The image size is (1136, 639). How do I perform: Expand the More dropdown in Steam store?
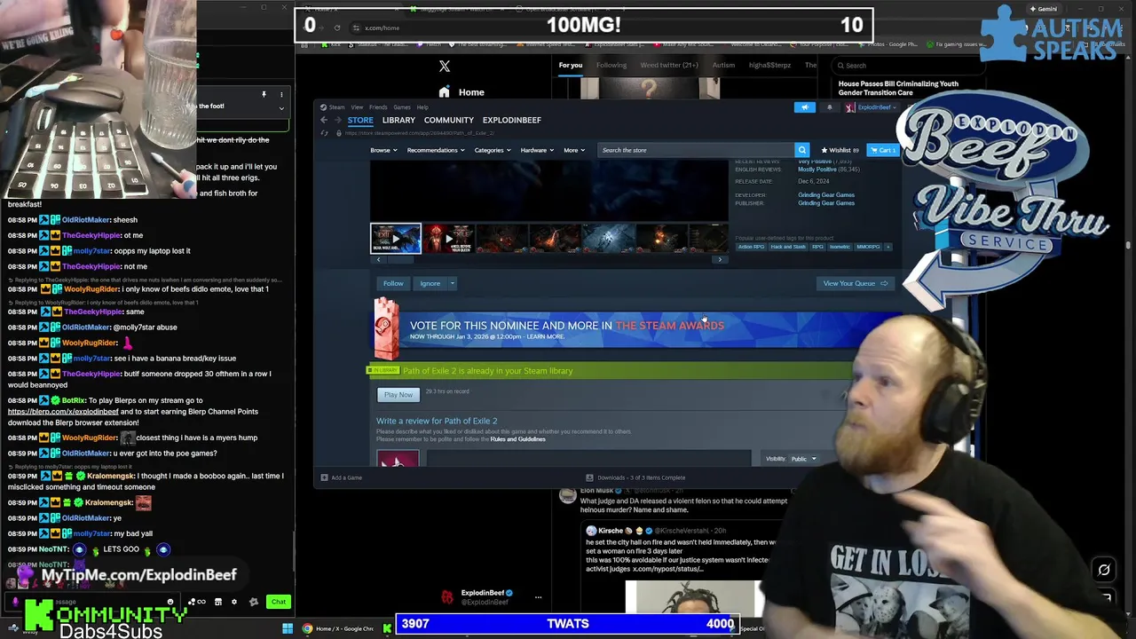[x=573, y=150]
